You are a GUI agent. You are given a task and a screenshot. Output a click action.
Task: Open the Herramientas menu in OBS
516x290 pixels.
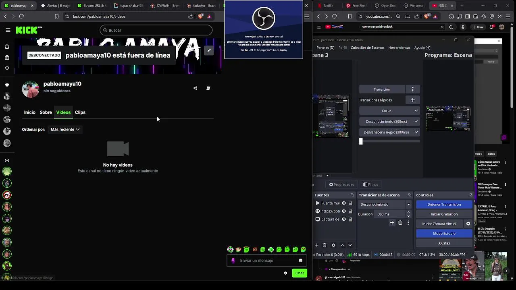click(399, 48)
